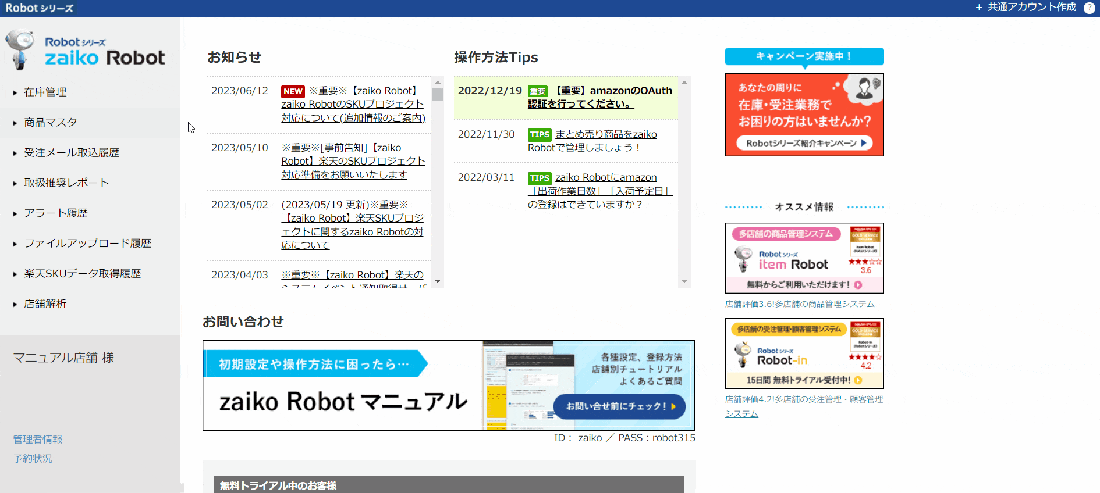Open 店舗評価3.6 多店舗の商品管理システム link

point(800,304)
